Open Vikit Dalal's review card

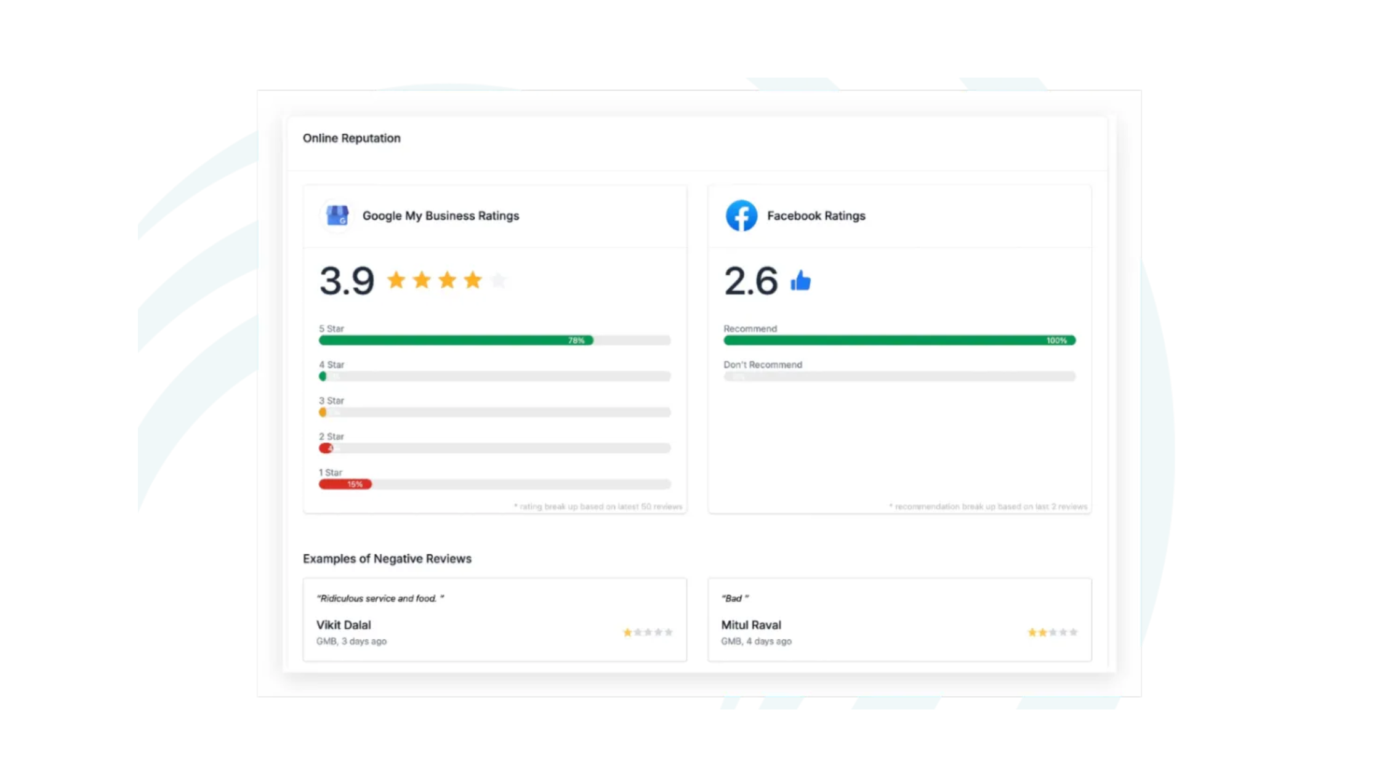494,618
